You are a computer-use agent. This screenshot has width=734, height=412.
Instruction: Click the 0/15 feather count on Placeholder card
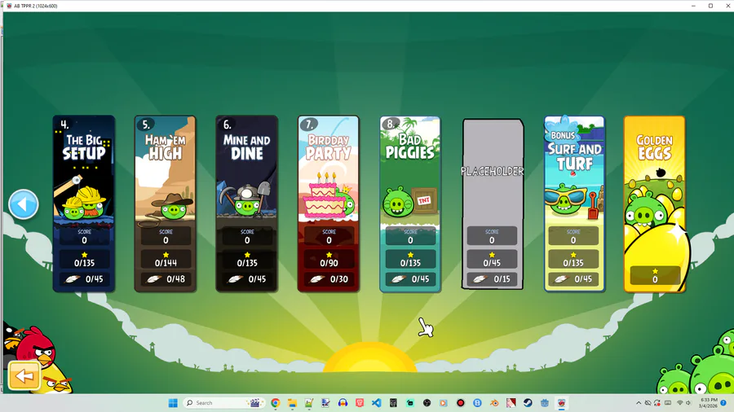pos(502,278)
